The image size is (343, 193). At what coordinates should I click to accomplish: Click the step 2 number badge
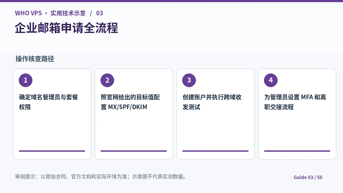pos(107,80)
